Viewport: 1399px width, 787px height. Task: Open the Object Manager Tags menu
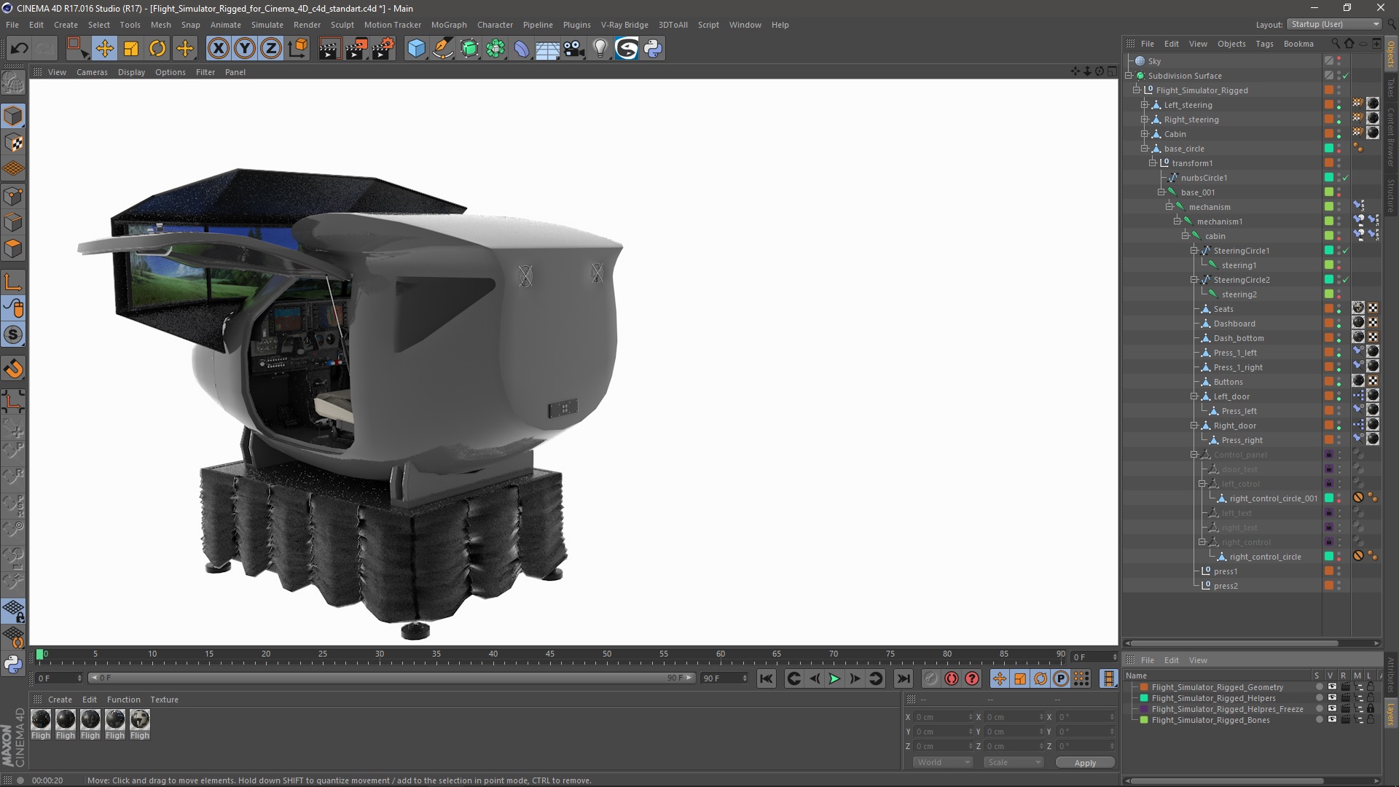click(1264, 44)
